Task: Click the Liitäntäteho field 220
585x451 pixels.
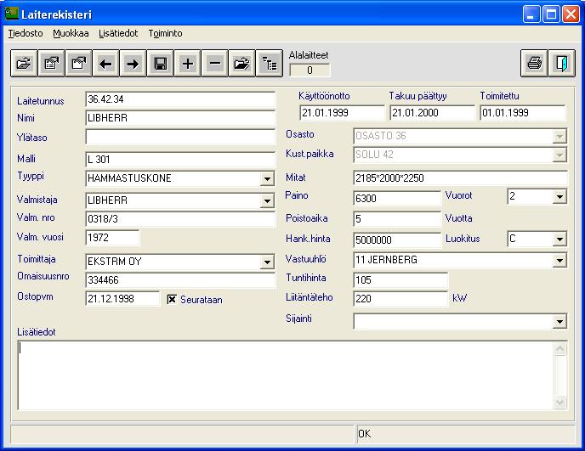Action: tap(400, 299)
